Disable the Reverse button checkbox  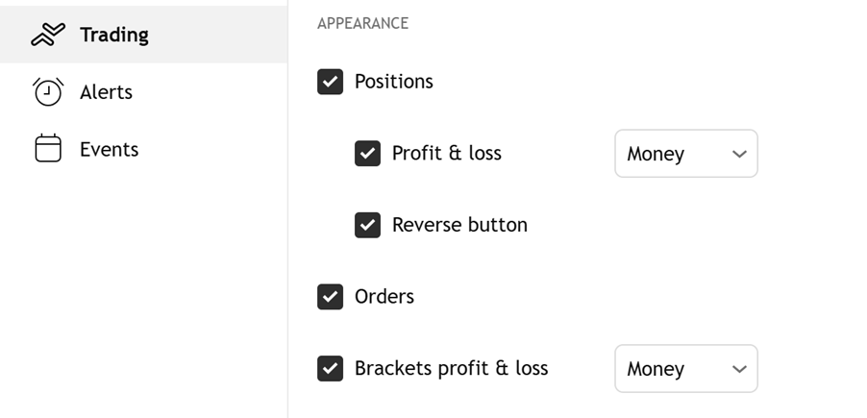[367, 225]
